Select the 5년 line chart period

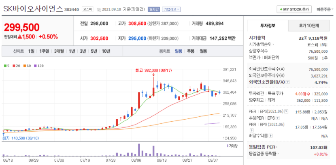[x=94, y=51]
